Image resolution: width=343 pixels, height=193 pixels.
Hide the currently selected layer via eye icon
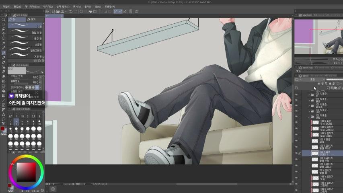(x=296, y=153)
